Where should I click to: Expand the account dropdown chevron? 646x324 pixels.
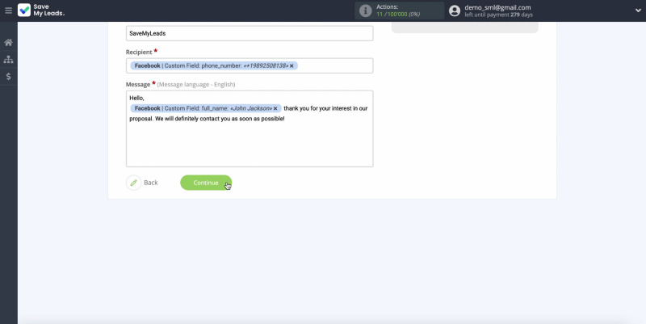coord(638,11)
